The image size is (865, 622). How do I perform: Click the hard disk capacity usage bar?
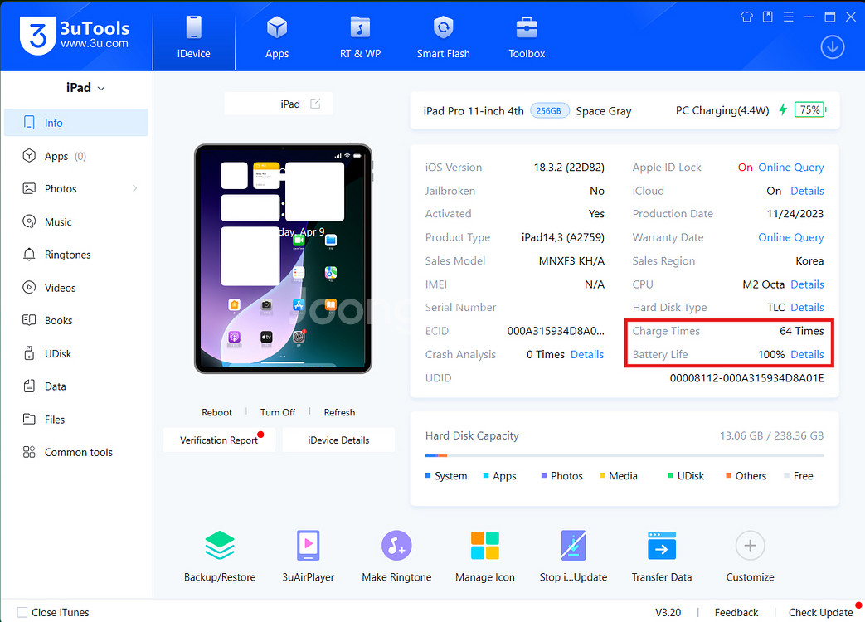click(624, 455)
